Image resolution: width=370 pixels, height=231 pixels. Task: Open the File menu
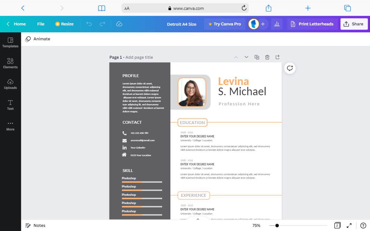coord(41,24)
